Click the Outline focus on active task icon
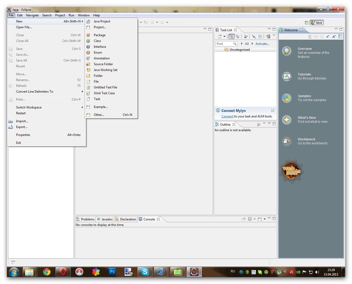352x284 pixels. tap(259, 124)
